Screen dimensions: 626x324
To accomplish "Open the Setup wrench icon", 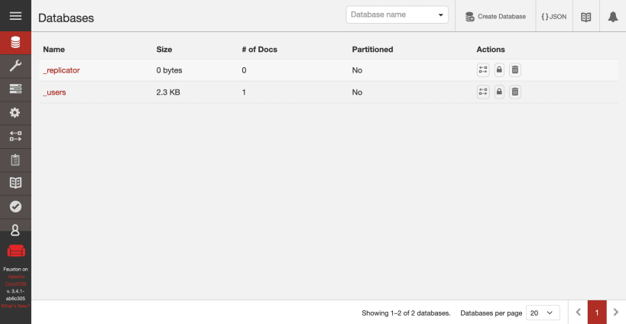I will (x=15, y=66).
